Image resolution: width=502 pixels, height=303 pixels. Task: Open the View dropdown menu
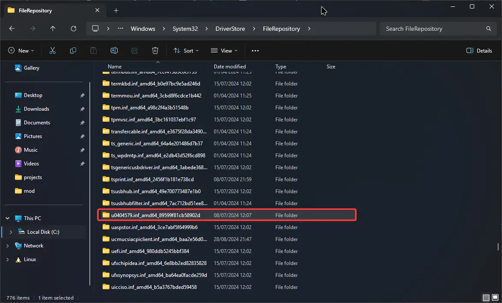[224, 50]
